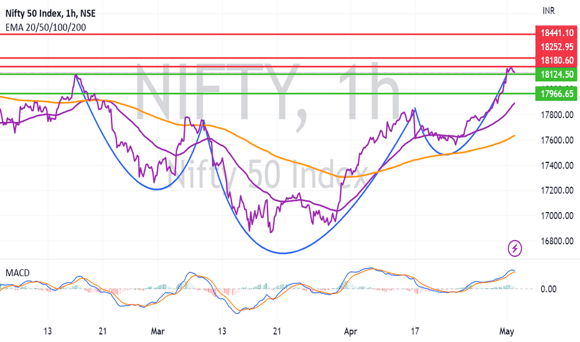Click the 17800.00 price axis value
The width and height of the screenshot is (580, 342).
point(557,115)
